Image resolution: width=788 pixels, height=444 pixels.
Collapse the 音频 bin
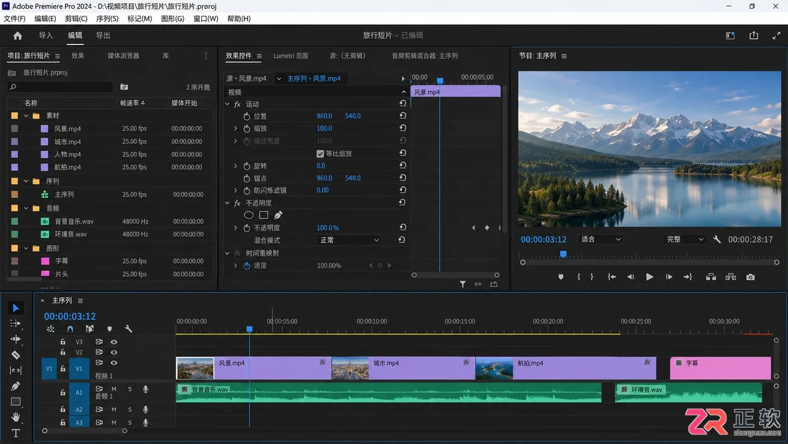point(26,208)
